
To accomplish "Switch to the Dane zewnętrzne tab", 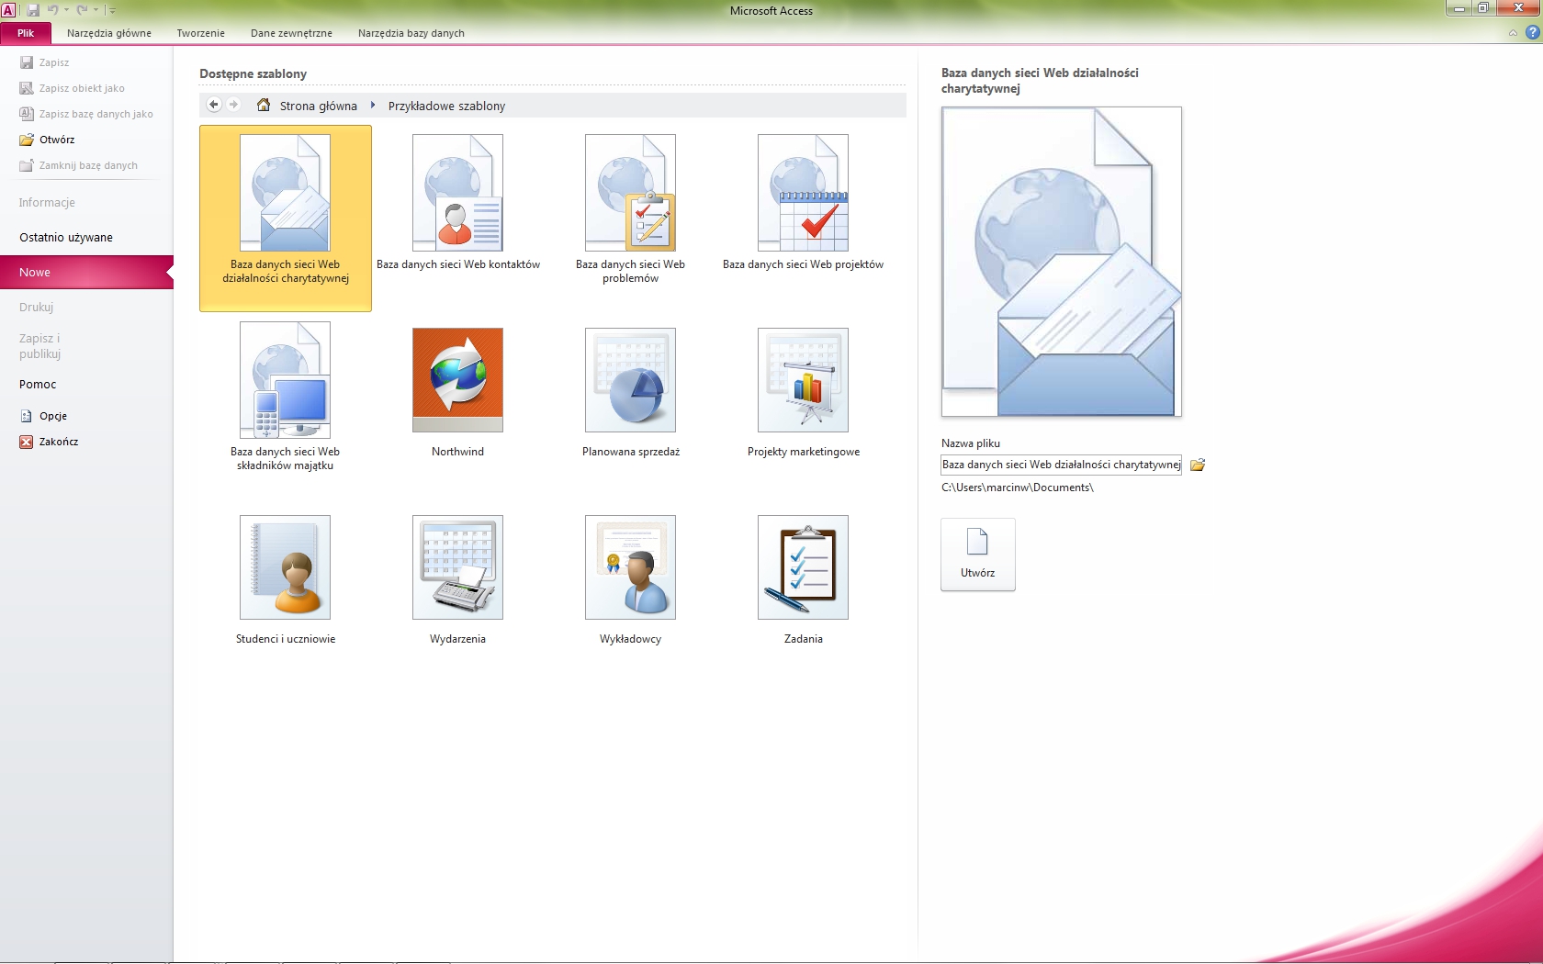I will pos(291,33).
